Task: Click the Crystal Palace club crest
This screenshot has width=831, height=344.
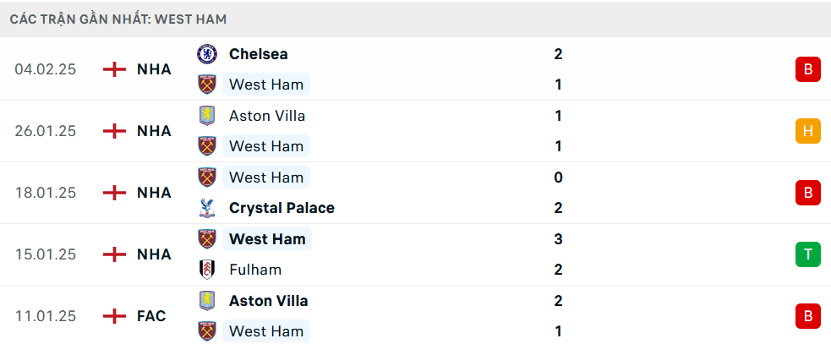Action: pyautogui.click(x=206, y=208)
